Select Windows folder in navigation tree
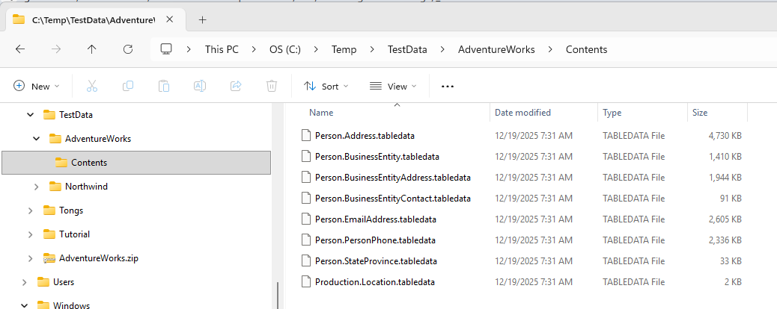Viewport: 777px width, 309px height. coord(71,305)
